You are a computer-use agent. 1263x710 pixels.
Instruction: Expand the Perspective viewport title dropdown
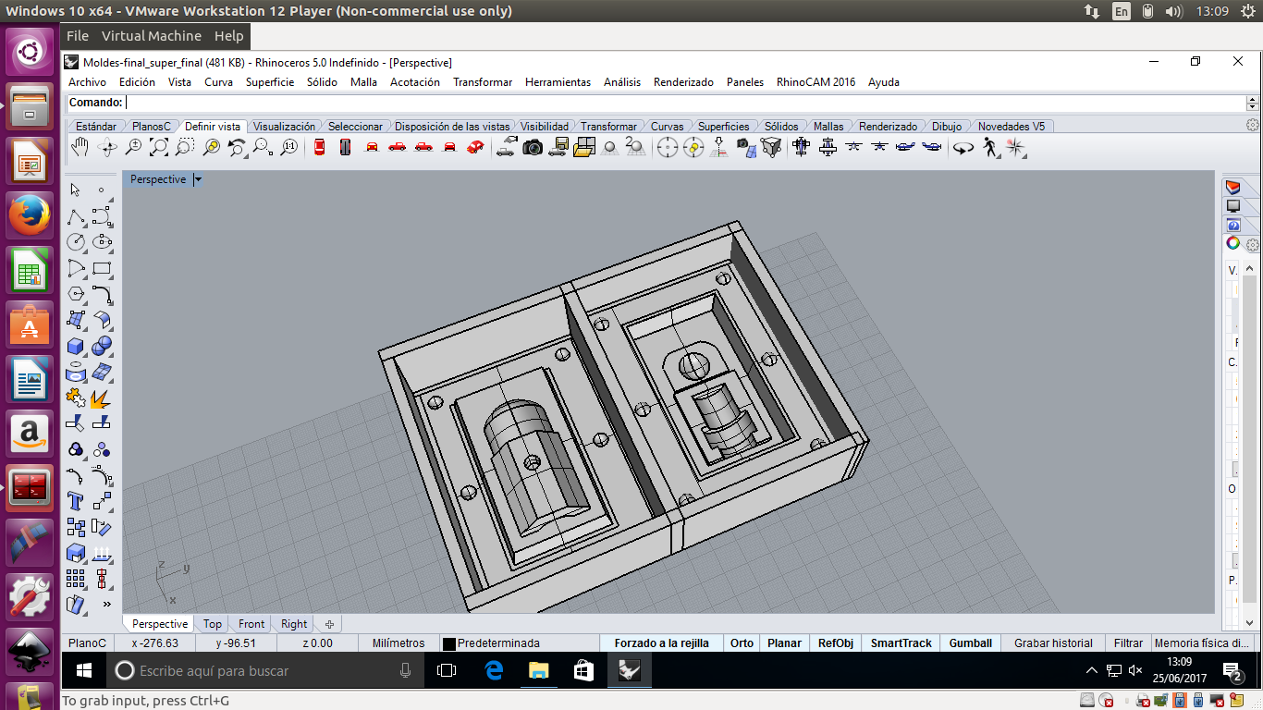198,179
